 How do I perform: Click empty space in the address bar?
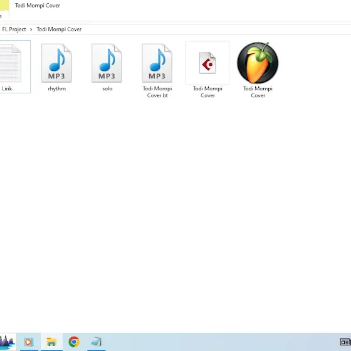(x=215, y=29)
